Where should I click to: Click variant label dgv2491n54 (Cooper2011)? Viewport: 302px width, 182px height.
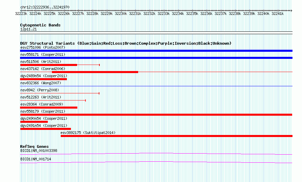click(44, 126)
